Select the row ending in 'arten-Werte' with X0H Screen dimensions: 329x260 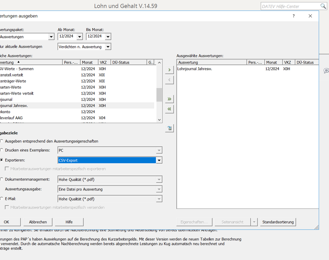click(x=77, y=87)
